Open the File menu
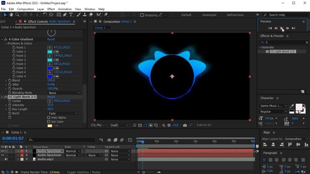 [3, 9]
